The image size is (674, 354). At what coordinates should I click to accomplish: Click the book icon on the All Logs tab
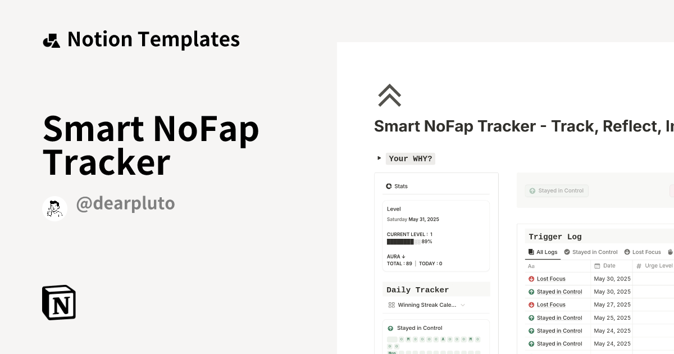530,252
